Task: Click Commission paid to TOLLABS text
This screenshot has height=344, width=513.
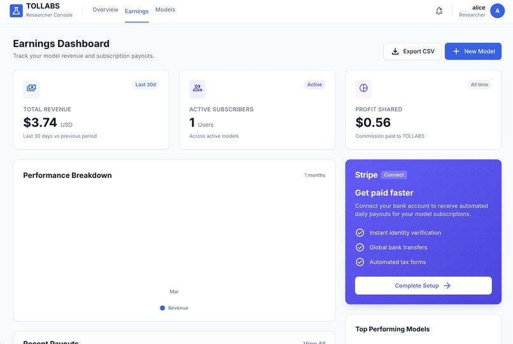Action: (390, 136)
